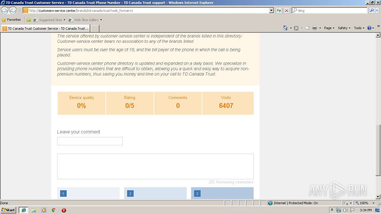Click the compatibility site icon beside the address

26,10
